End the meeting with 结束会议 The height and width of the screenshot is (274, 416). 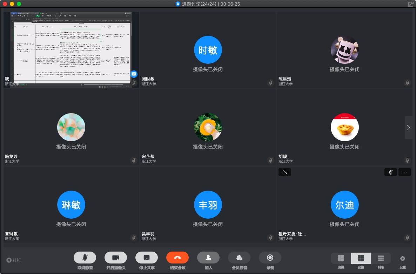pyautogui.click(x=177, y=258)
